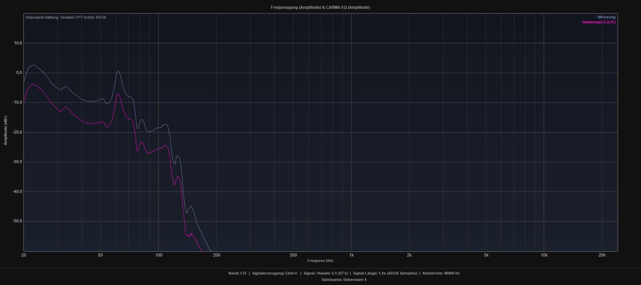This screenshot has width=641, height=285.
Task: Click the 'Kanal: LFE' status text
Action: click(x=238, y=273)
